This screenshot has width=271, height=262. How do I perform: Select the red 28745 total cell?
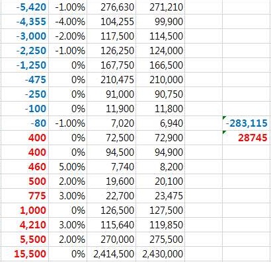(247, 138)
